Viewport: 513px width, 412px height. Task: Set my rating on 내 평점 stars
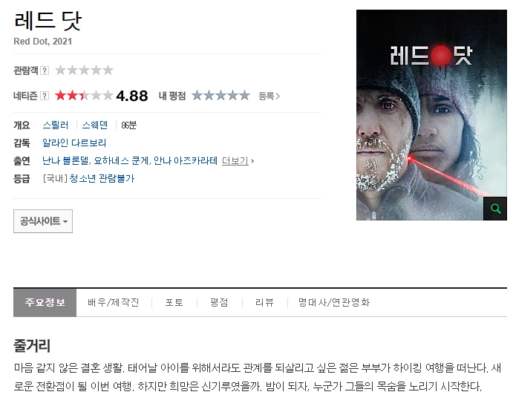click(x=220, y=96)
